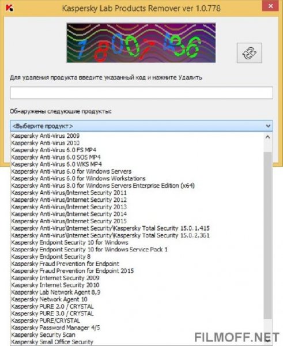Select Kaspersky Total Security 15.0.2.361 entry
Screen dimensions: 283x346
pos(137,235)
